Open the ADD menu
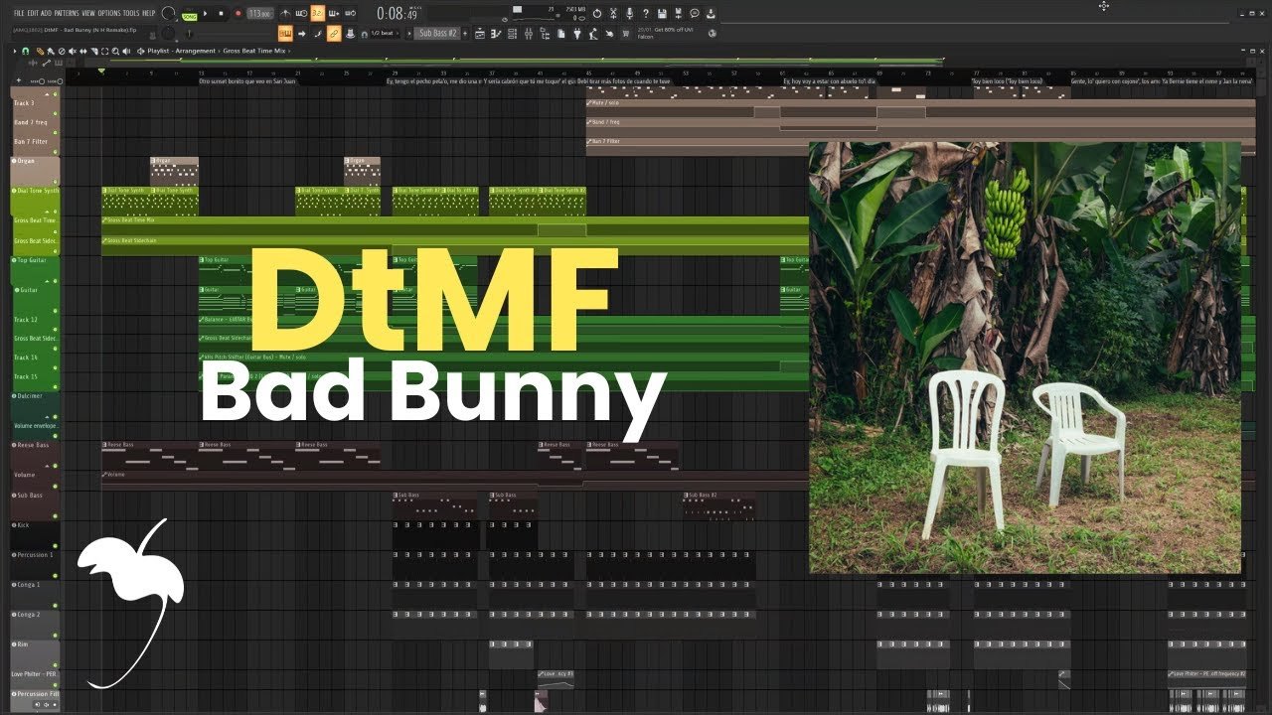Viewport: 1272px width, 715px height. tap(46, 13)
